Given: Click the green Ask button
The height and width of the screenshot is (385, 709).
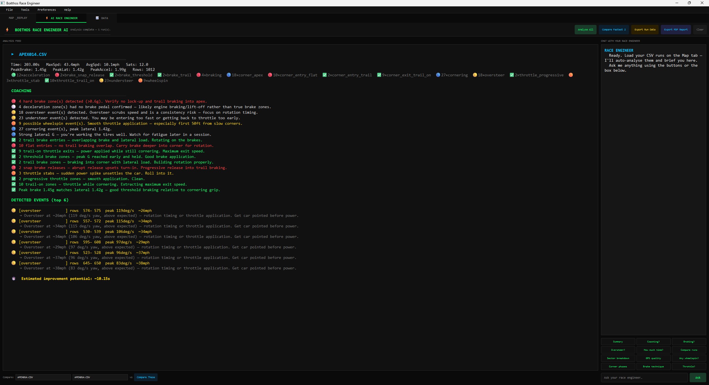Looking at the screenshot, I should point(698,378).
